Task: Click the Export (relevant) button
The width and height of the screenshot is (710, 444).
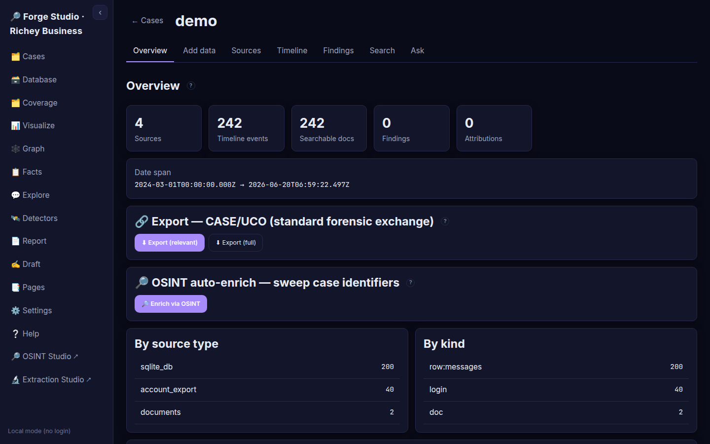Action: (170, 243)
